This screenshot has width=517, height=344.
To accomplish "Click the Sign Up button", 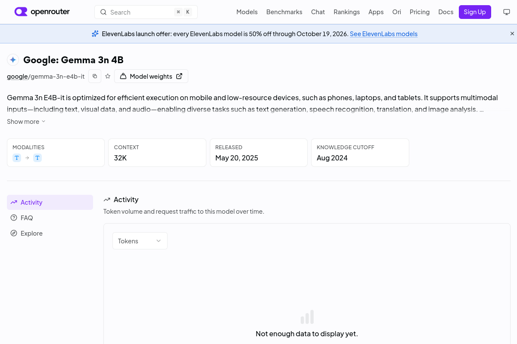I will coord(475,12).
